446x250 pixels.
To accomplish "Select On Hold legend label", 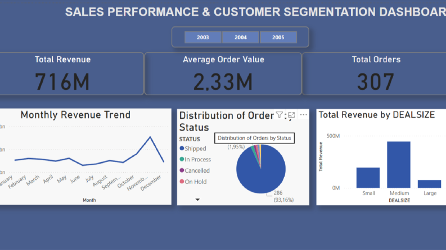I will pos(196,182).
